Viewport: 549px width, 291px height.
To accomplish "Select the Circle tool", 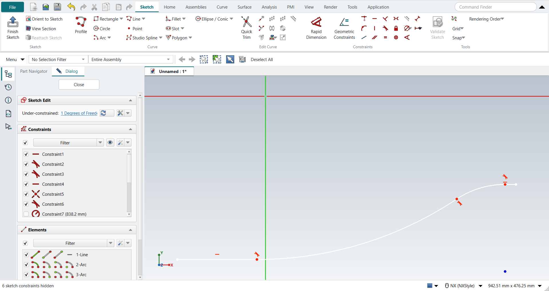I will coord(102,29).
